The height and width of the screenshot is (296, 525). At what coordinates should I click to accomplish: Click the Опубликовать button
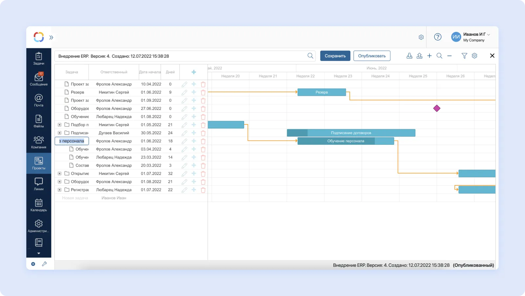coord(372,56)
